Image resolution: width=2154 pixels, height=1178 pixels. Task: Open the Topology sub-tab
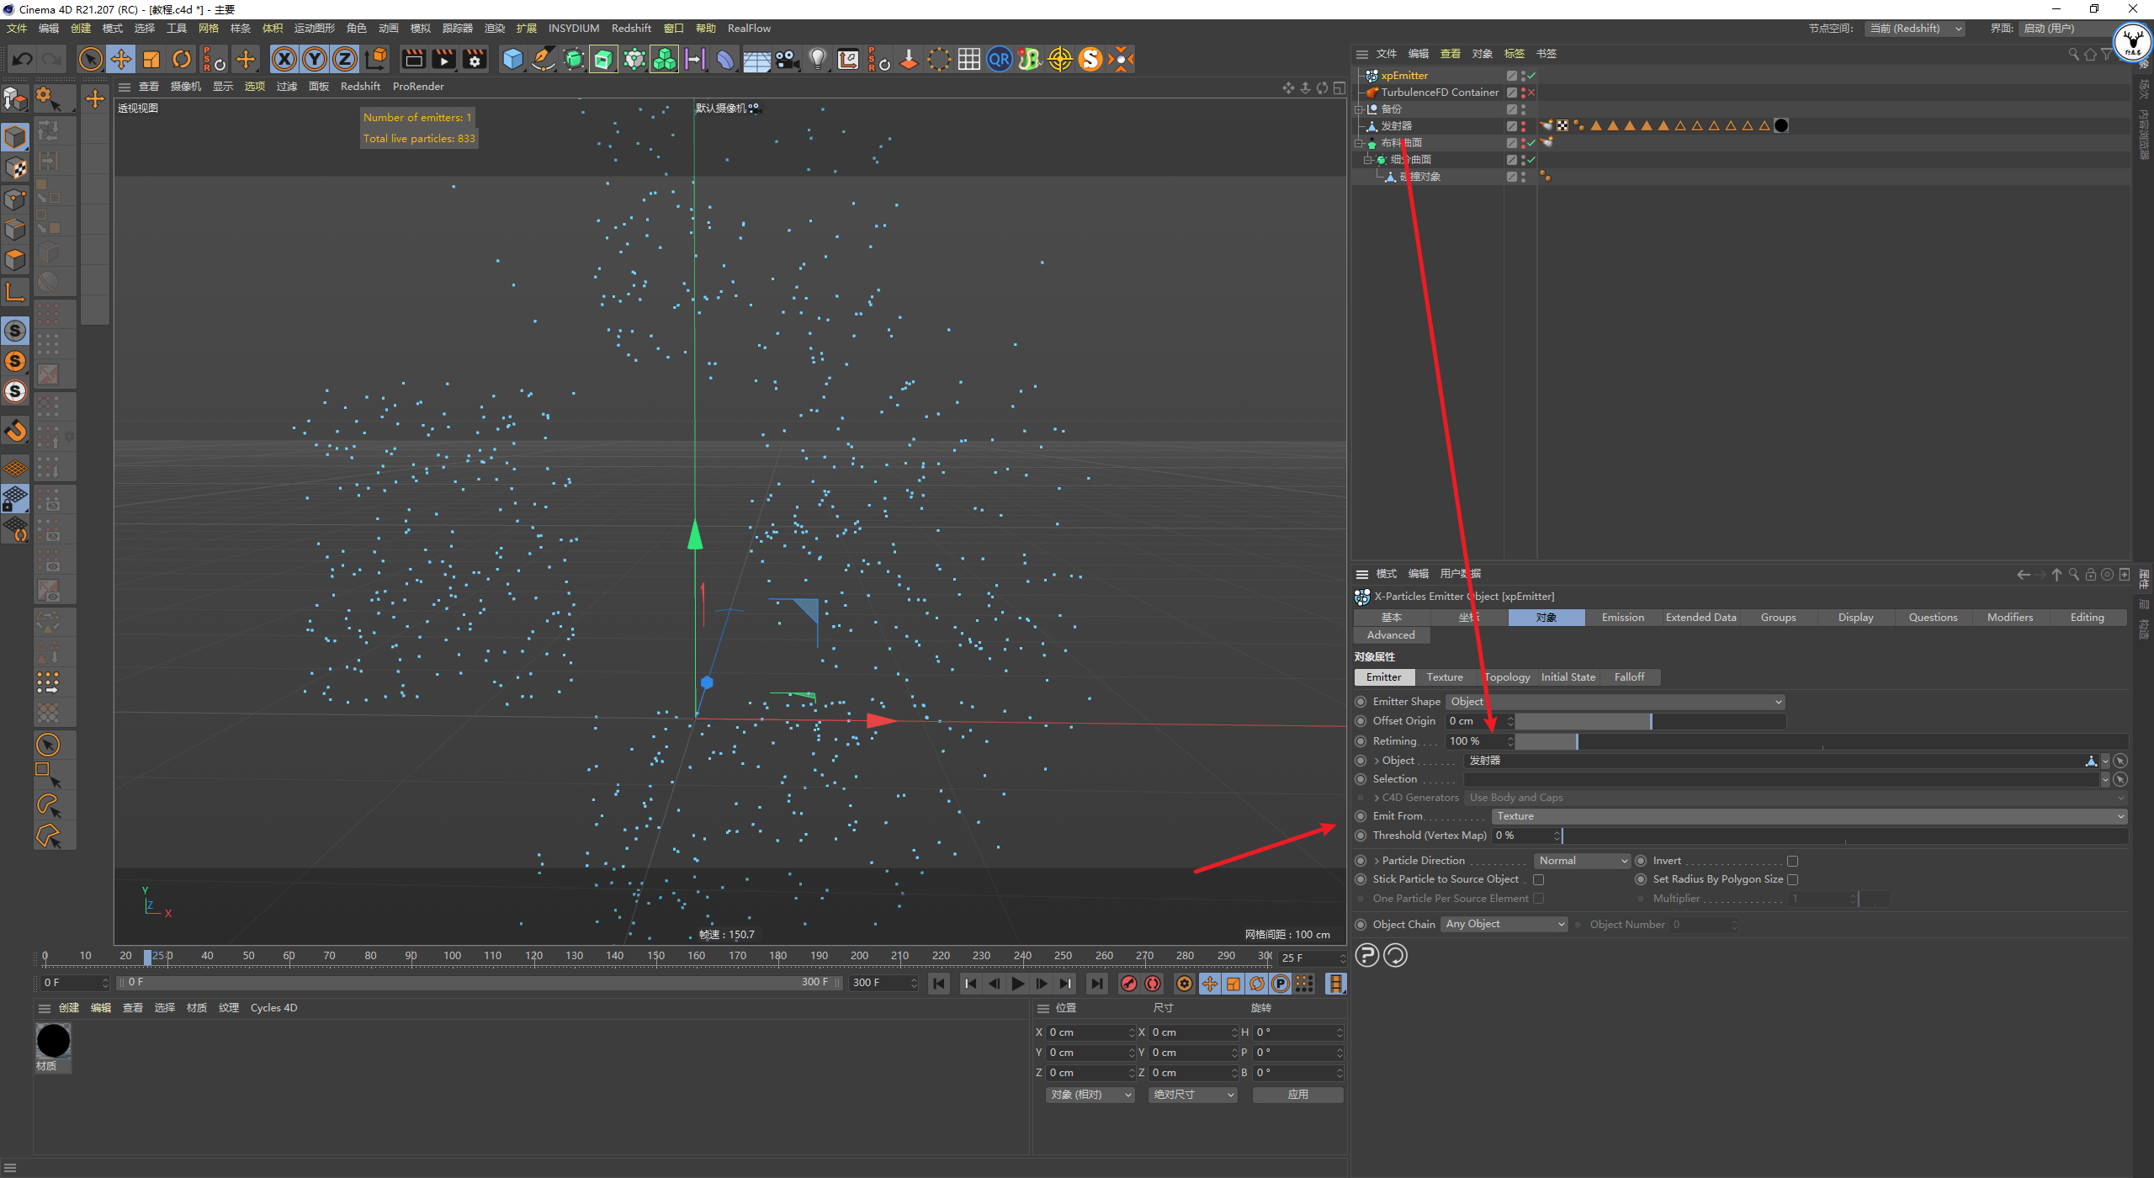pos(1507,677)
